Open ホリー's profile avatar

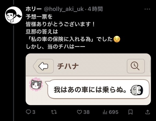pyautogui.click(x=14, y=15)
